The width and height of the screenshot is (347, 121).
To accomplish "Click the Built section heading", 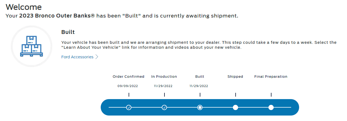I will coord(68,32).
